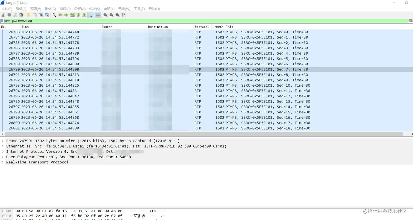Open the 电话(Y) menu
Image resolution: width=413 pixels, height=220 pixels.
(109, 9)
